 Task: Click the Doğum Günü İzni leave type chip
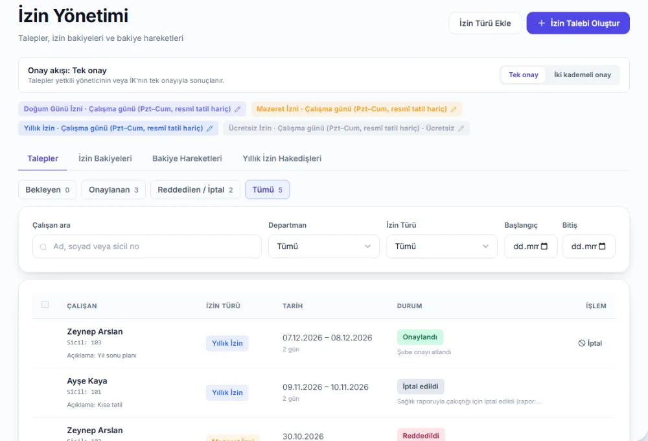point(132,109)
